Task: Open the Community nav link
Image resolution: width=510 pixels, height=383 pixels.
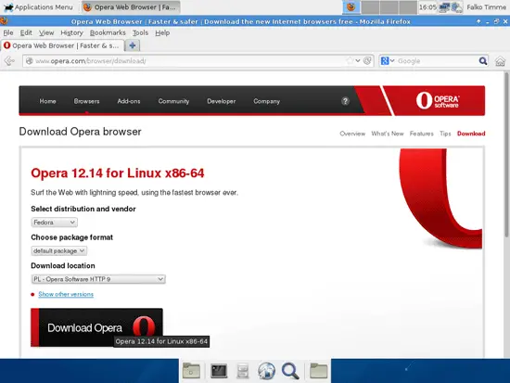Action: [173, 101]
